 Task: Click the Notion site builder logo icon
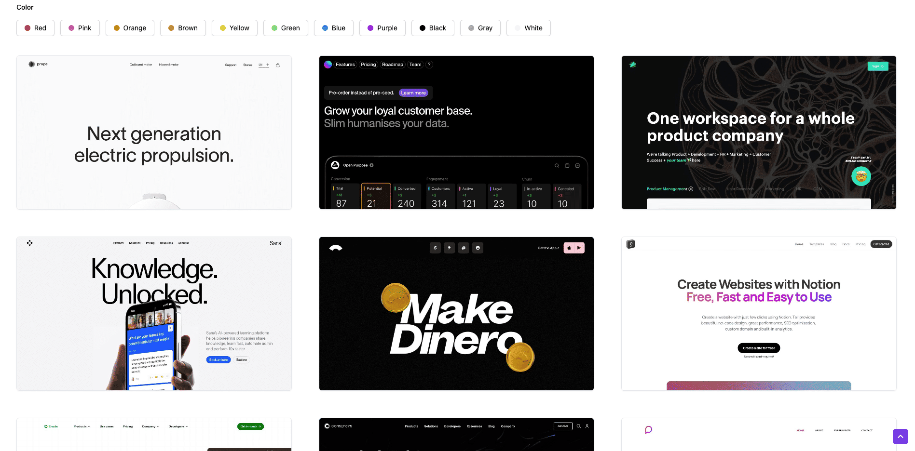630,244
